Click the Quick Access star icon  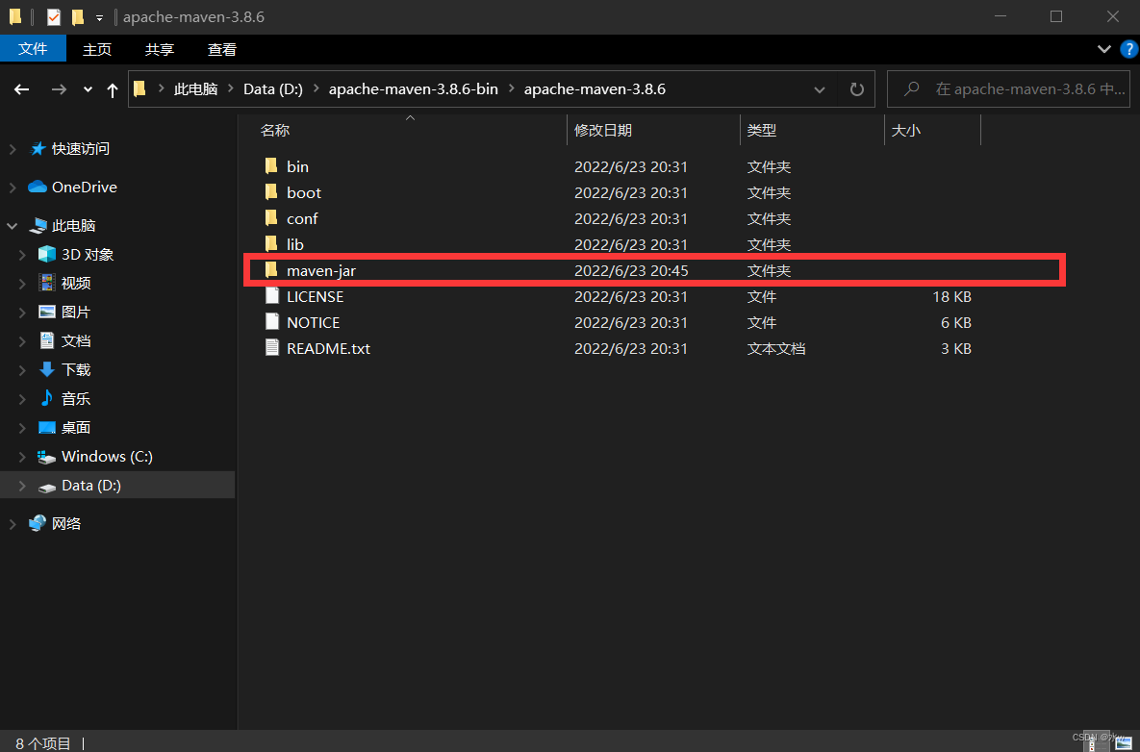pos(38,148)
